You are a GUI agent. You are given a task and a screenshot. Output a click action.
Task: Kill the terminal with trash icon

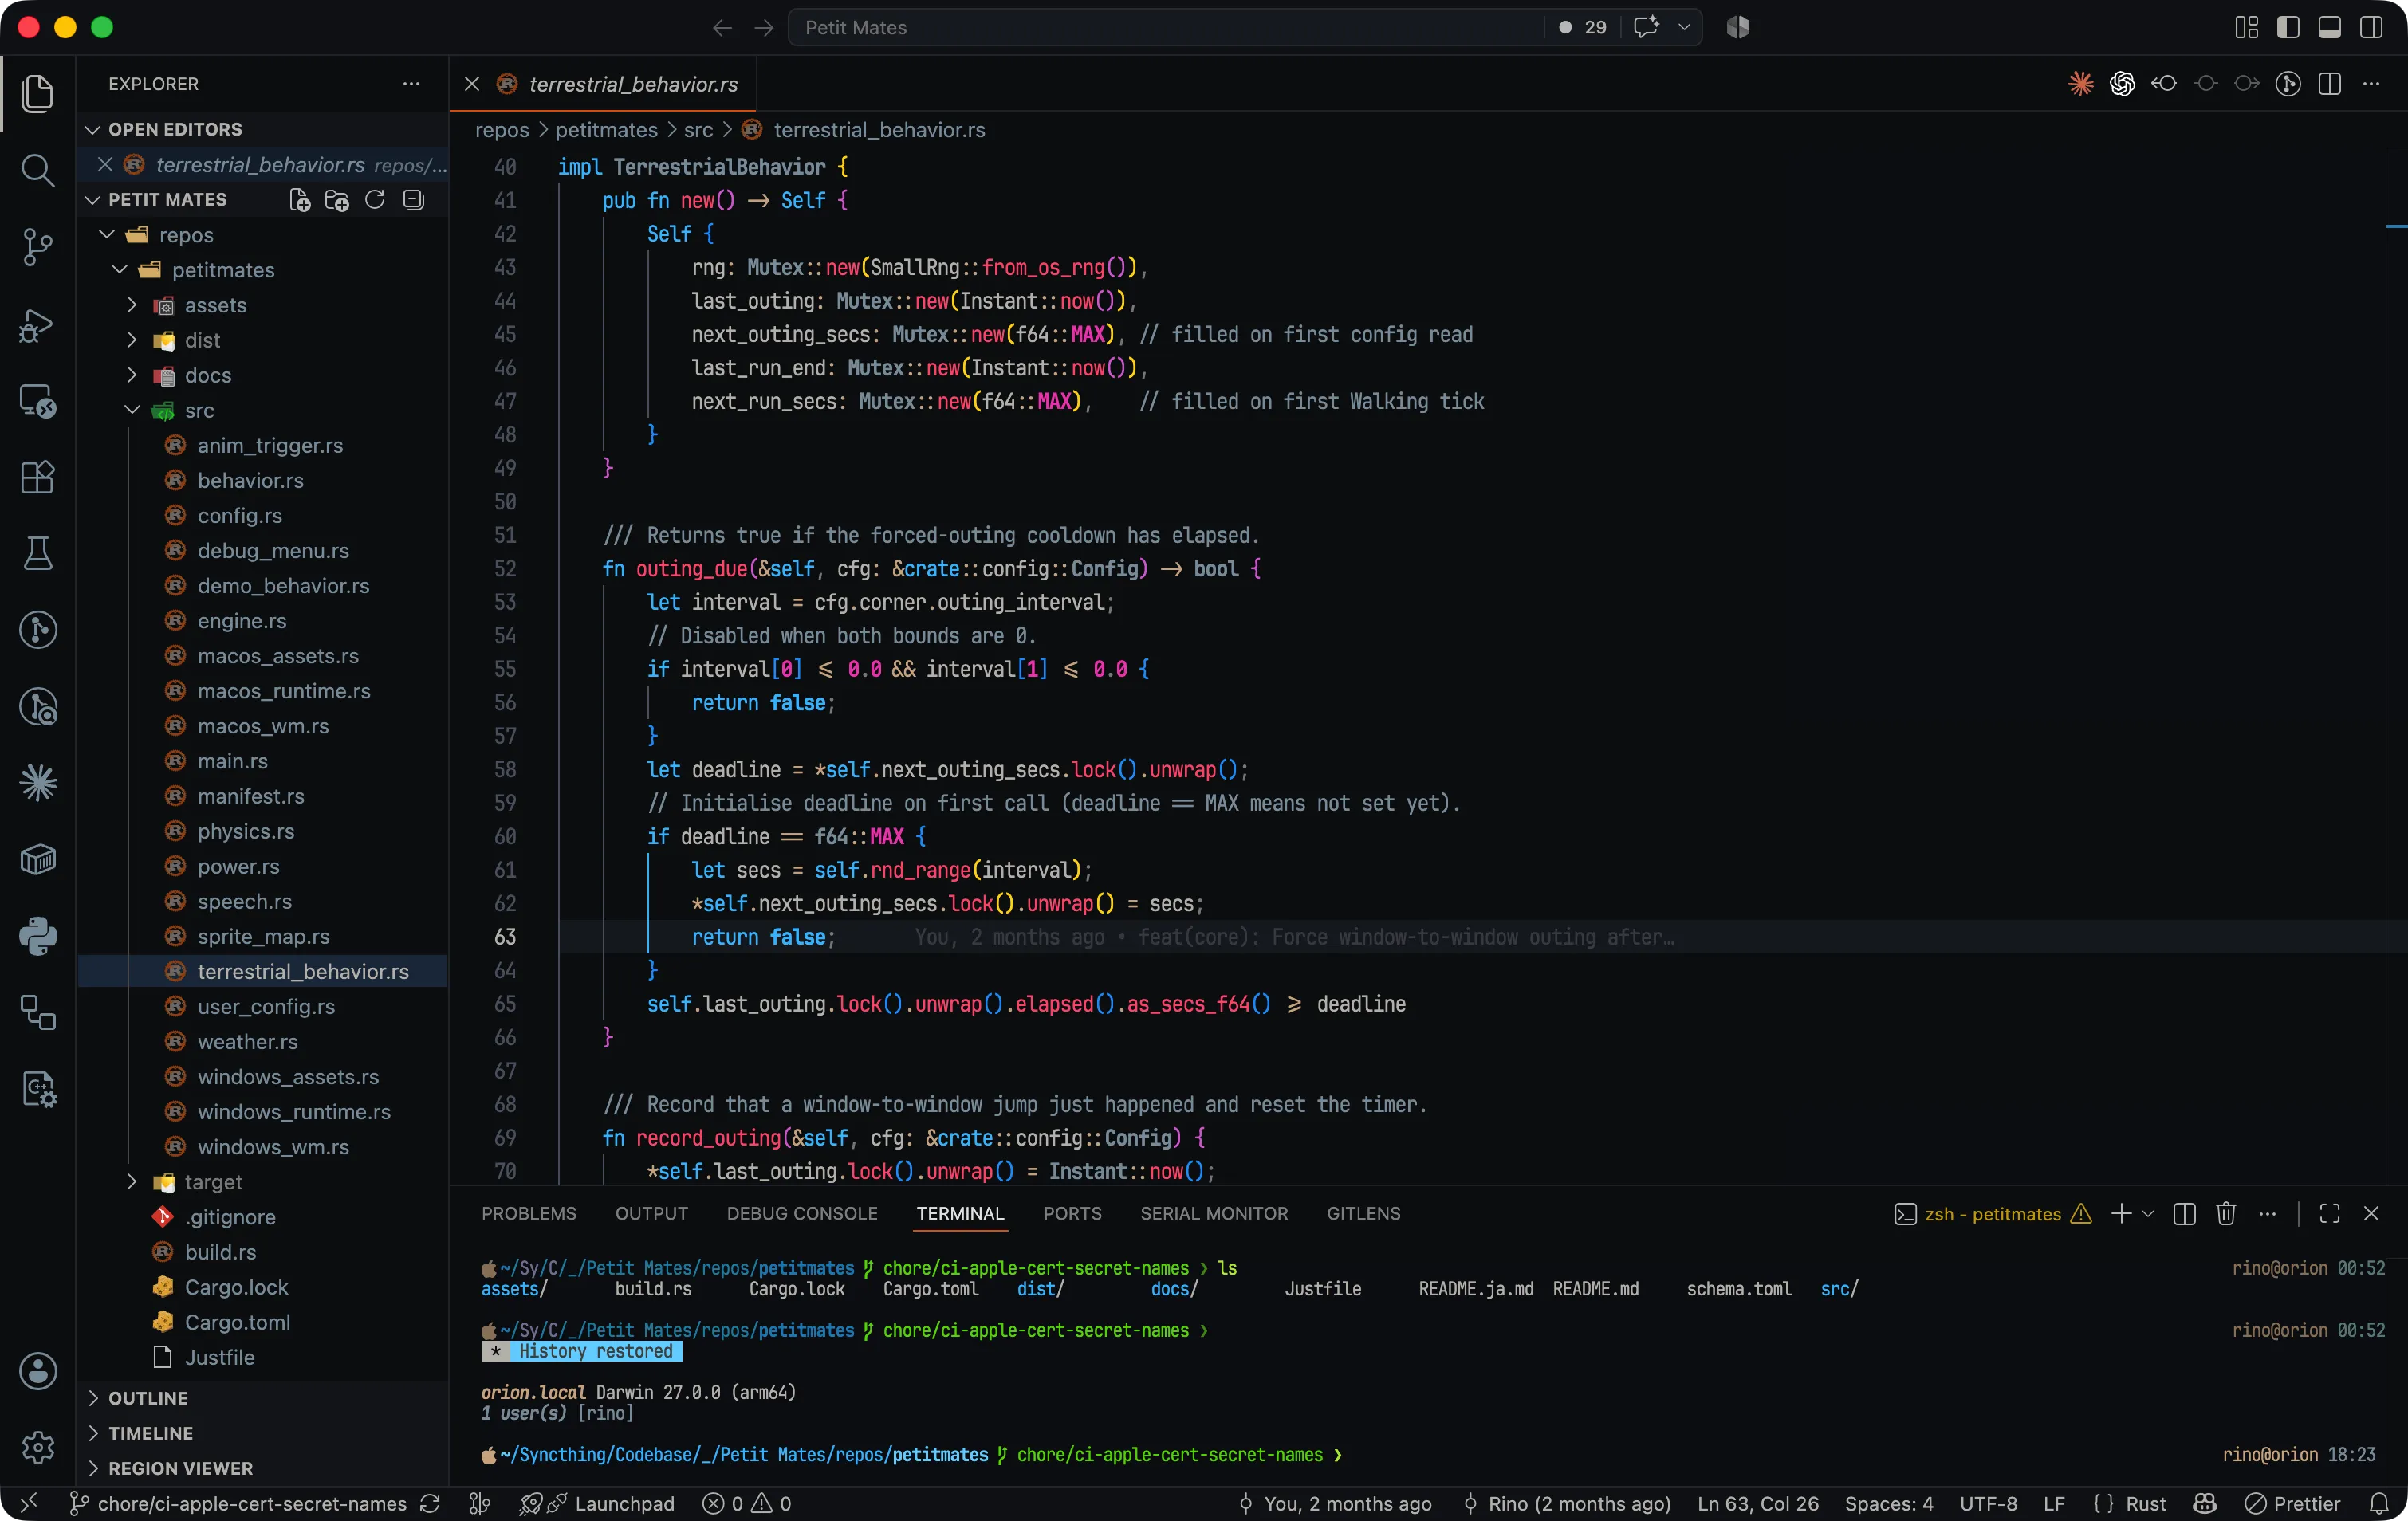coord(2225,1213)
